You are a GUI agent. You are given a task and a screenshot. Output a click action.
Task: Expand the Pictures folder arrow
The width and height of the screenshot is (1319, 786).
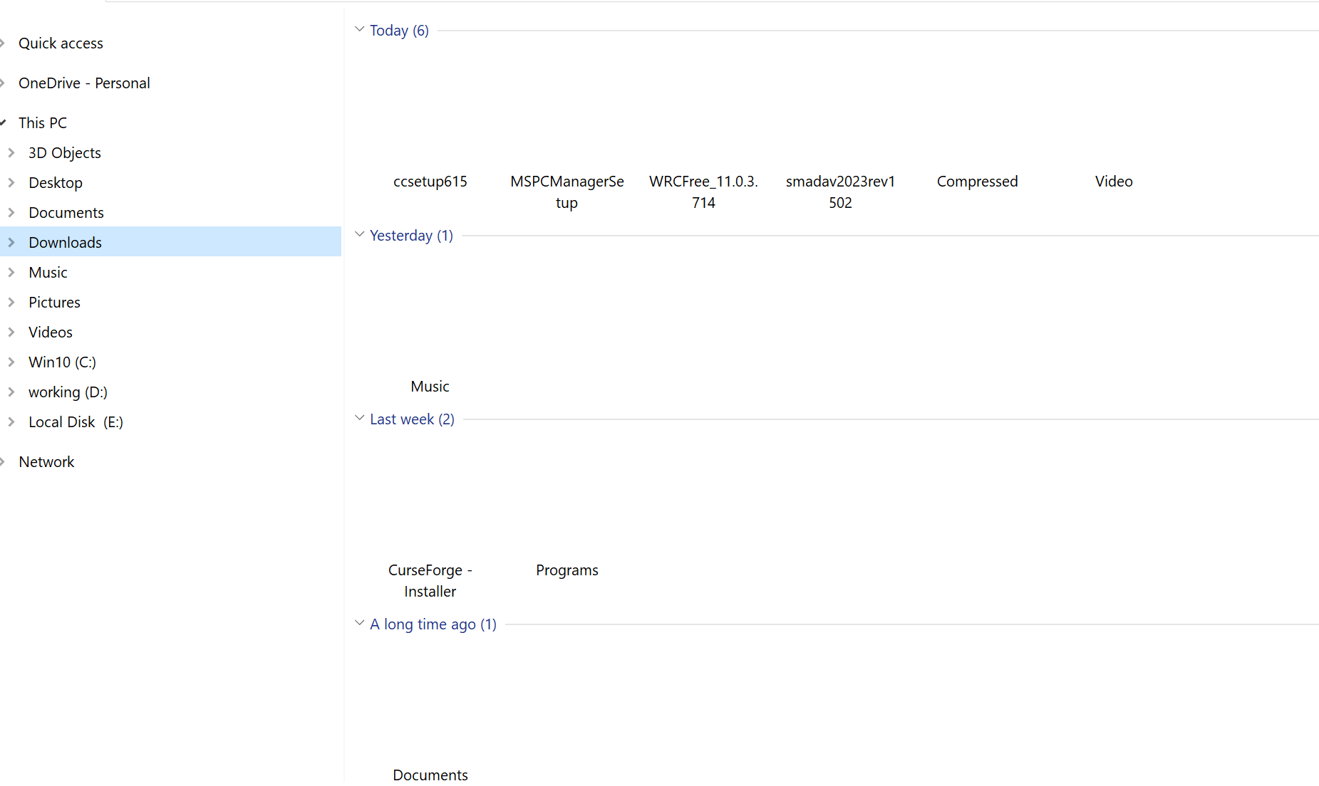(11, 303)
